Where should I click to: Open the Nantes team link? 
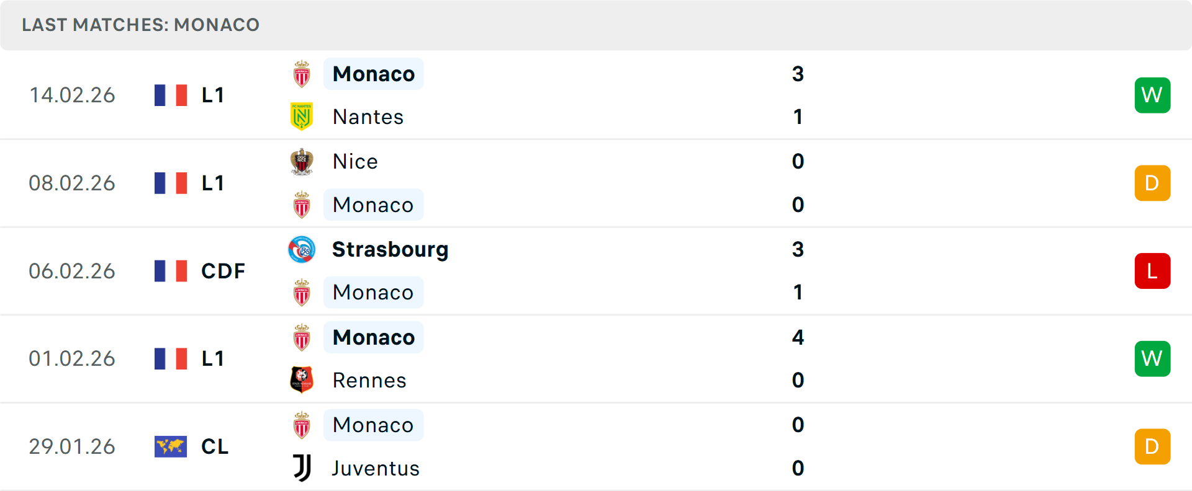coord(368,117)
